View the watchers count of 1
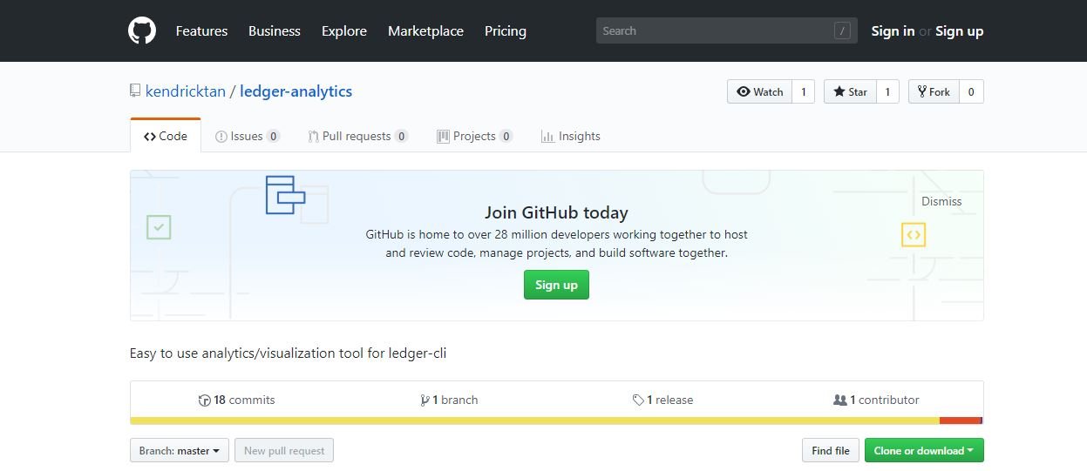This screenshot has height=471, width=1087. 804,91
